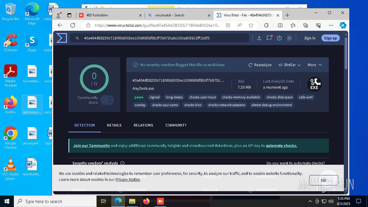Open the notifications chat icon
This screenshot has width=368, height=207.
[x=269, y=38]
